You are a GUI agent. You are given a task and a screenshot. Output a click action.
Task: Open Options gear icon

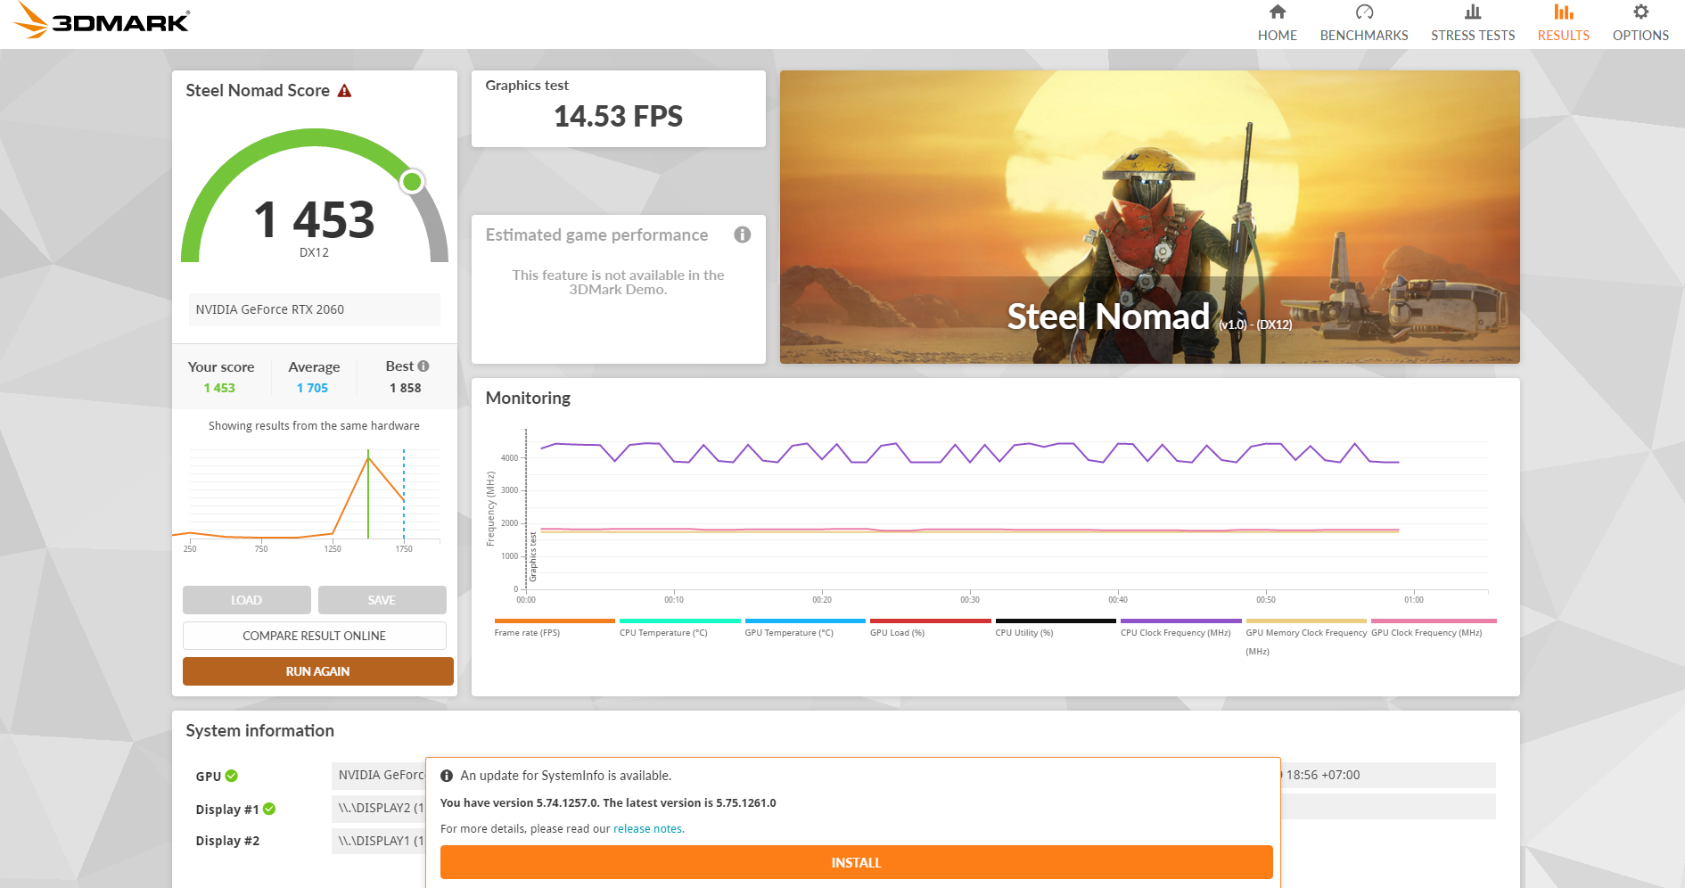click(x=1640, y=12)
